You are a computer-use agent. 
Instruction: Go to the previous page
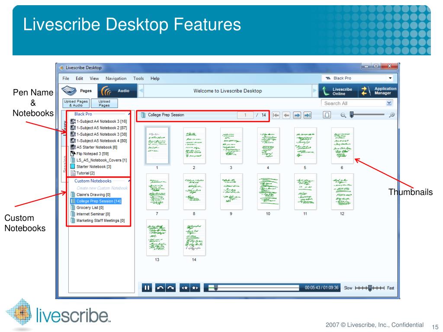pos(286,115)
